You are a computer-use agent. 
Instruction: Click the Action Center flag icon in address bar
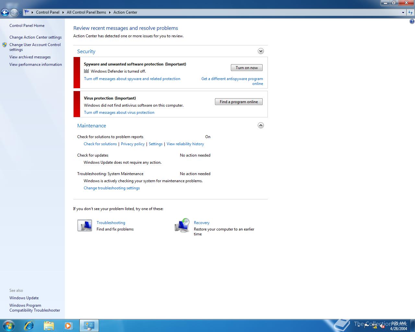(x=27, y=12)
